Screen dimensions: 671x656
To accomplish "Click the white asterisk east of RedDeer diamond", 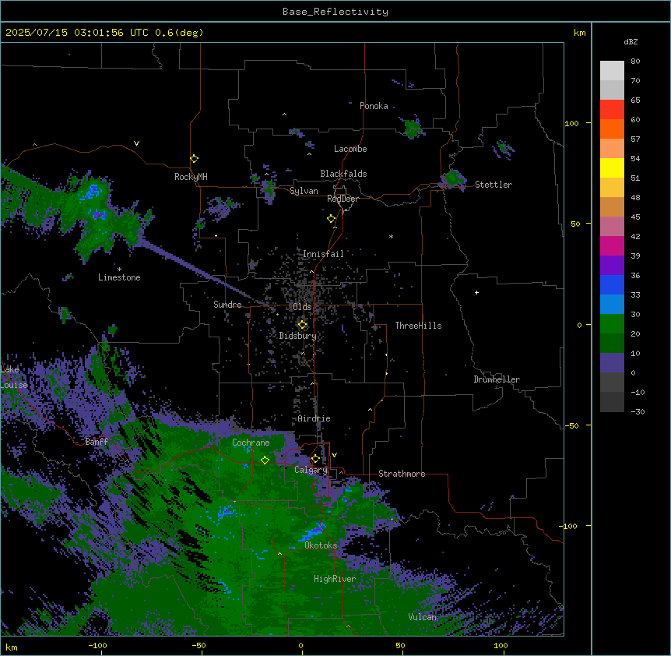I will [x=391, y=236].
